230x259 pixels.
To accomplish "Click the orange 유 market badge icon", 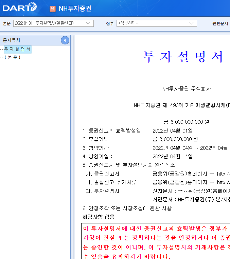I will [x=53, y=8].
